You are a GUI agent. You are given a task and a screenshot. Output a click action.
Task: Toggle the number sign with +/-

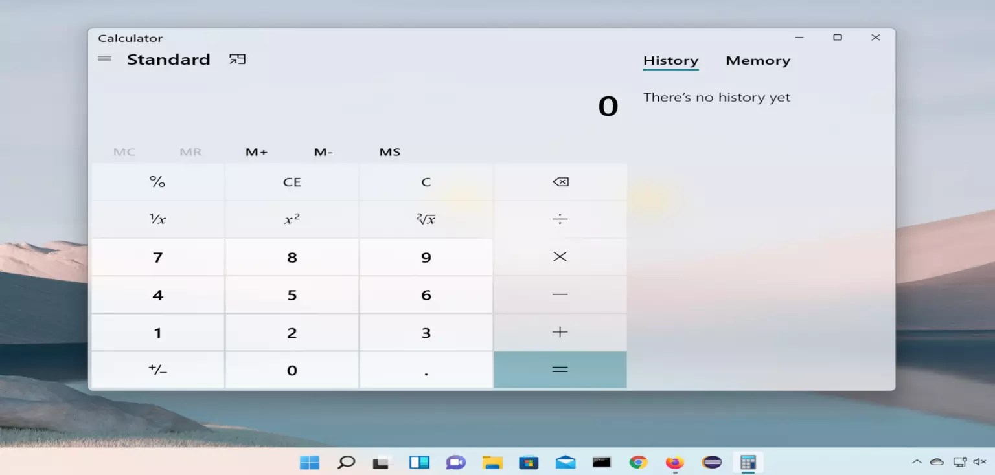coord(157,370)
